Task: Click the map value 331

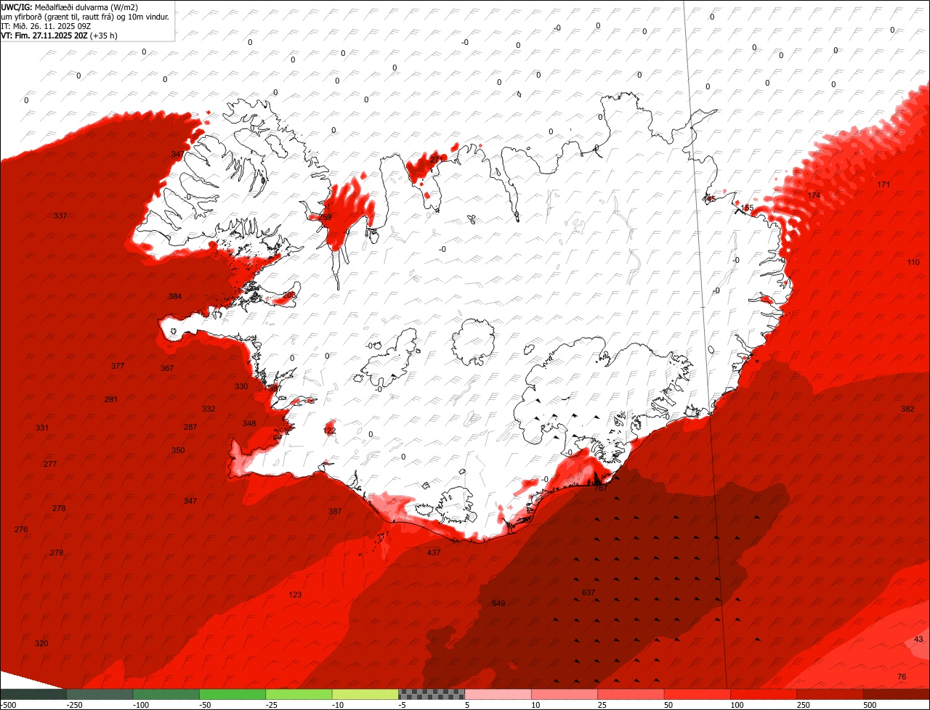Action: point(42,428)
